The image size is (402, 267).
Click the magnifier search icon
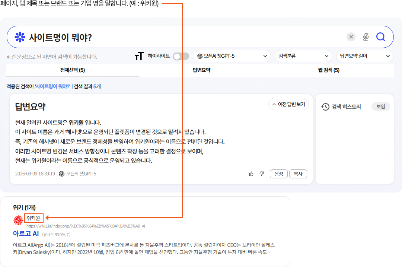pyautogui.click(x=380, y=37)
